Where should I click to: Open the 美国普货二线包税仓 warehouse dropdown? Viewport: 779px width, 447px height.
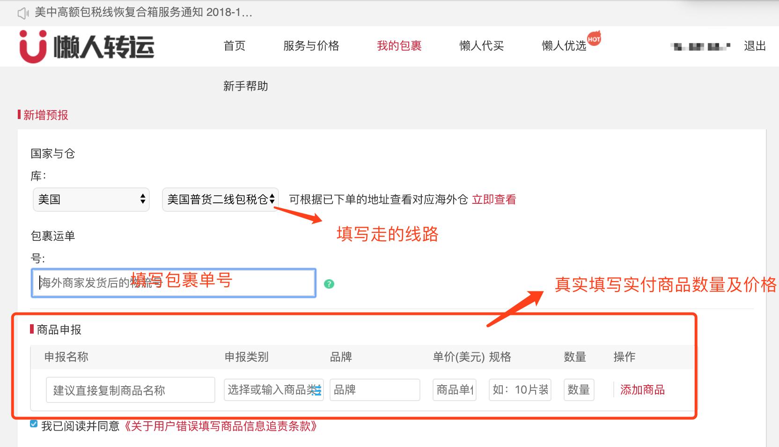220,200
